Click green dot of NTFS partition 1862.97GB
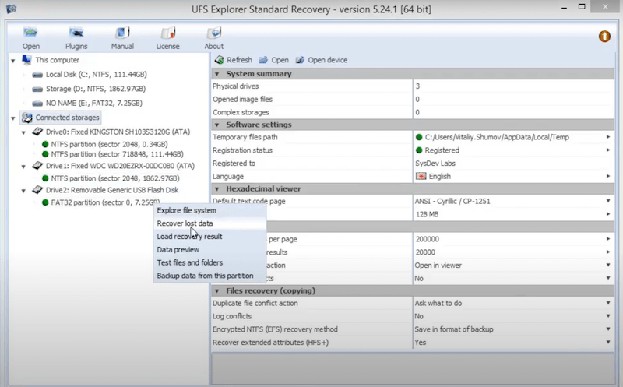Viewport: 623px width, 387px height. (x=45, y=178)
